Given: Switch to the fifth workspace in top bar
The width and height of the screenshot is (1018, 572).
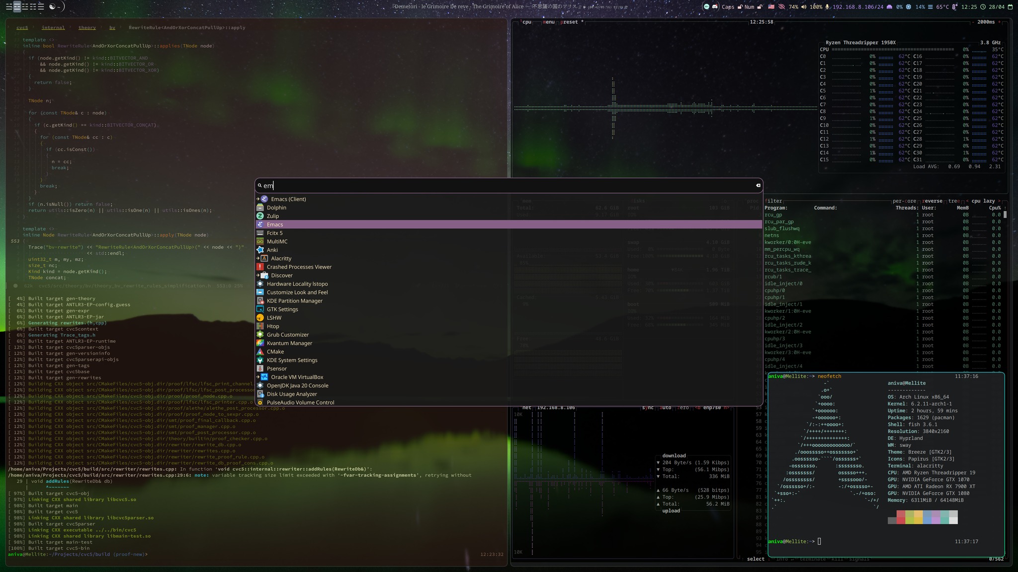Looking at the screenshot, I should pos(41,6).
